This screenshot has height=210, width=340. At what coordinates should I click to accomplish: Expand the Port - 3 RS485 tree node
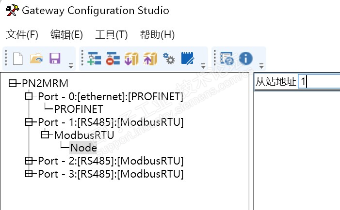pos(30,173)
